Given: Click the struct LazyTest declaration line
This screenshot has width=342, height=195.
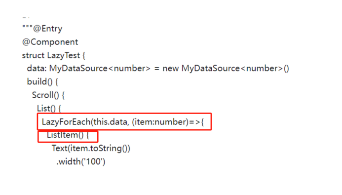Looking at the screenshot, I should (x=53, y=55).
